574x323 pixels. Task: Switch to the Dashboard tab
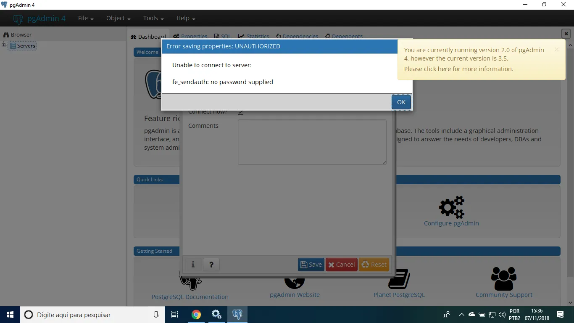click(x=148, y=37)
